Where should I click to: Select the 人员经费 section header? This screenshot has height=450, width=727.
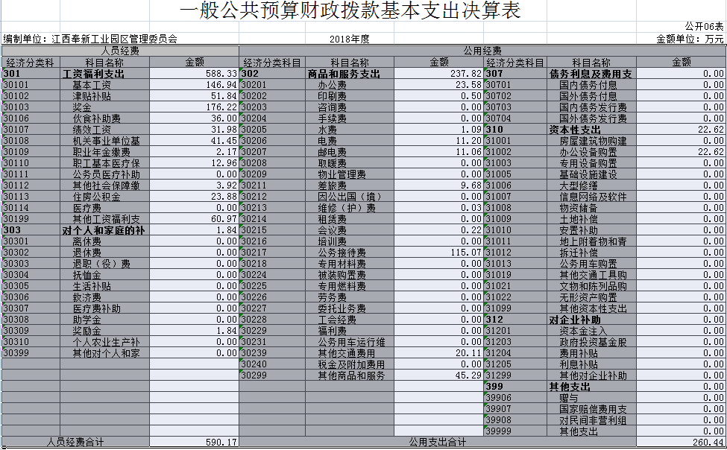[x=119, y=51]
